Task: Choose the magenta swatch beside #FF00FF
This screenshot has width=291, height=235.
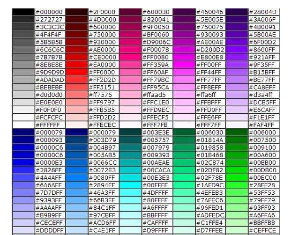Action: 184,65
